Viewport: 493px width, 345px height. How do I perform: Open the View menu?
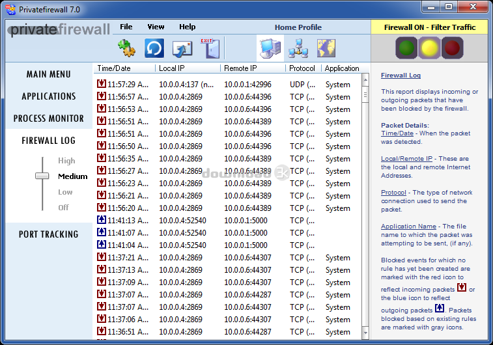point(156,27)
